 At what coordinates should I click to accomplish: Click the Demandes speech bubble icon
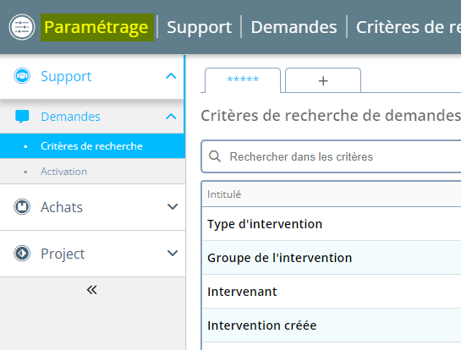coord(22,117)
